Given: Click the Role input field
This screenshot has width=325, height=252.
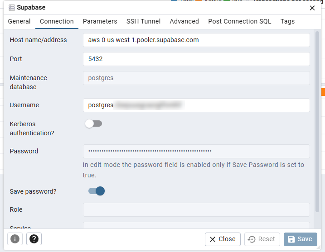Looking at the screenshot, I should tap(196, 209).
